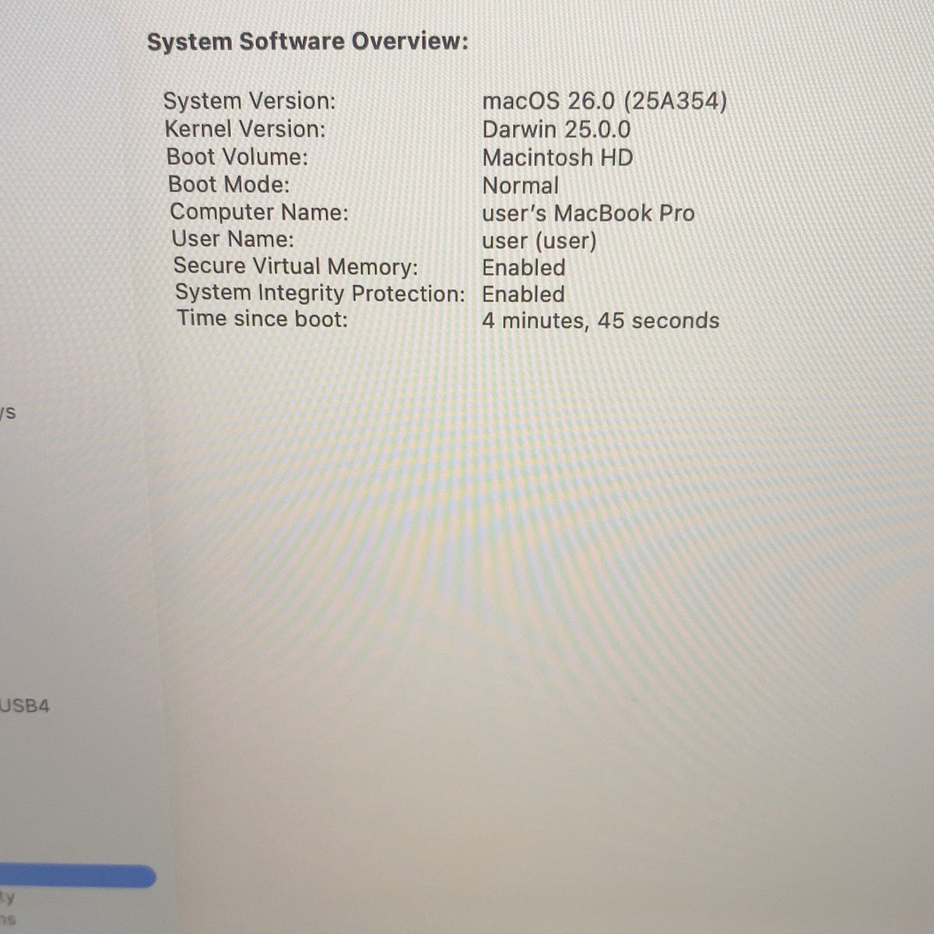
Task: Select the "Secure Virtual Memory:" label
Action: coord(296,266)
